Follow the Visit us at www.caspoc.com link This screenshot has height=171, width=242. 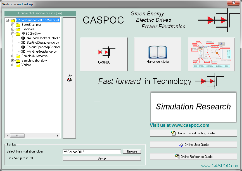click(179, 125)
